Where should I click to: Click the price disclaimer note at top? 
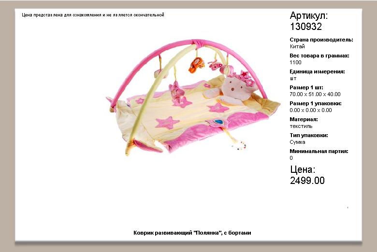(93, 15)
